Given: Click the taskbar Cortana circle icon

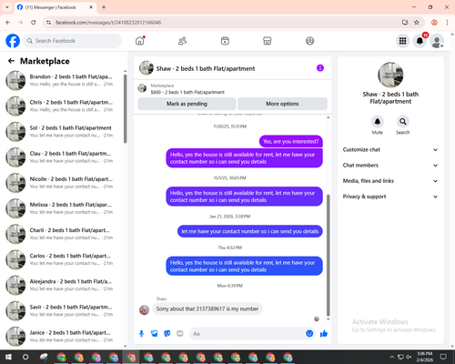Looking at the screenshot, I should [x=25, y=357].
